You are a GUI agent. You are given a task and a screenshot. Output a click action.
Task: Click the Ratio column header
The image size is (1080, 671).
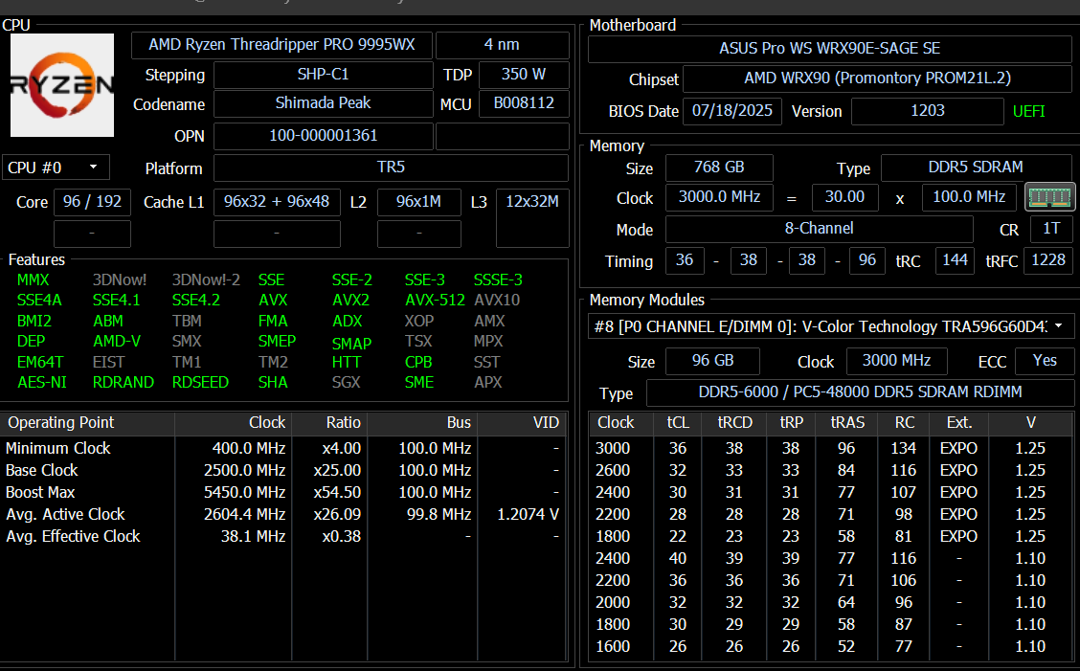click(329, 423)
